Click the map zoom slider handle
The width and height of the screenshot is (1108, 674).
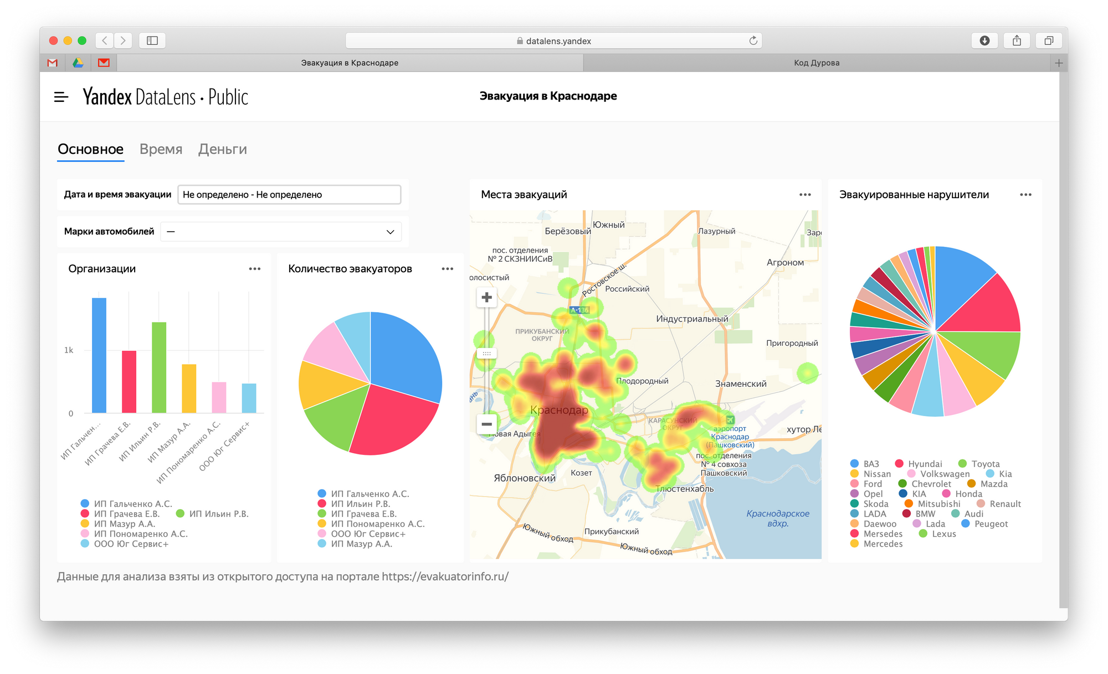486,353
